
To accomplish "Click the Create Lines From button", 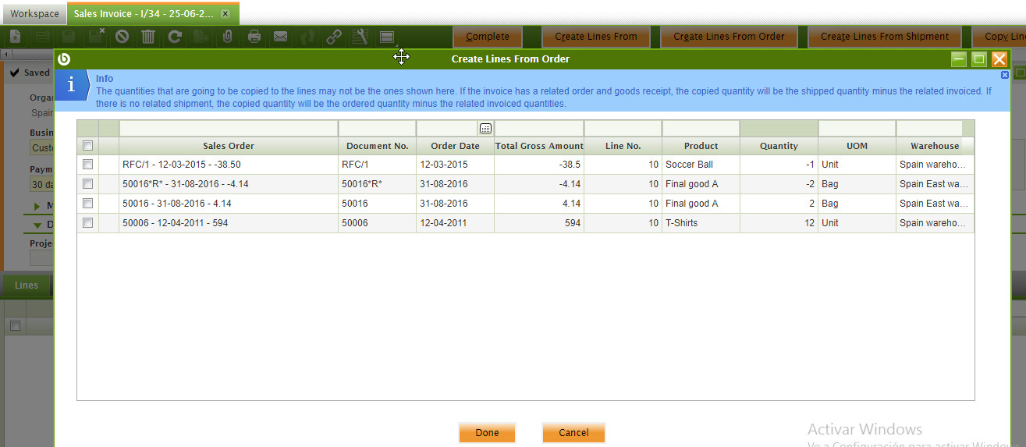I will (596, 37).
